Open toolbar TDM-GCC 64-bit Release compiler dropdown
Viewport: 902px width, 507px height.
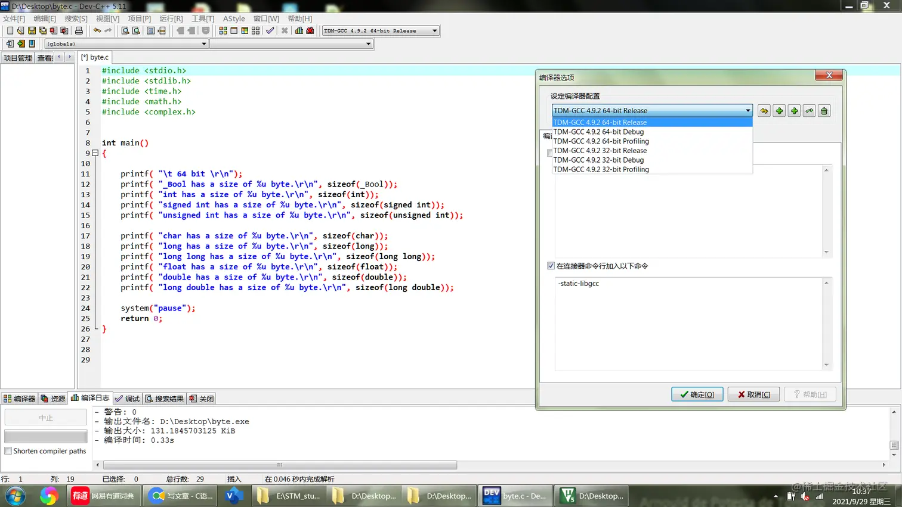[434, 31]
